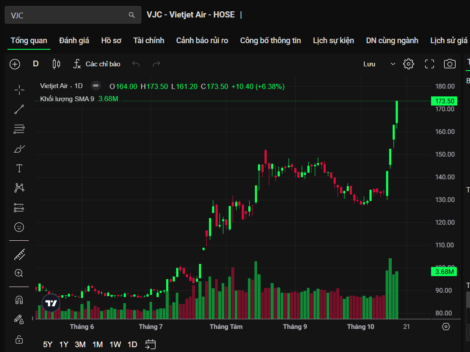This screenshot has height=352, width=470.
Task: Open Các chỉ báo indicators
Action: (x=97, y=64)
